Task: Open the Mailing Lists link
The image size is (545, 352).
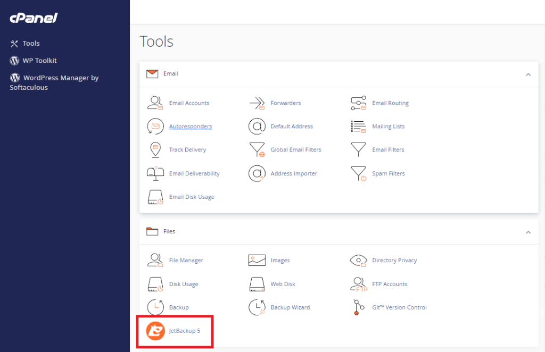Action: [x=388, y=127]
